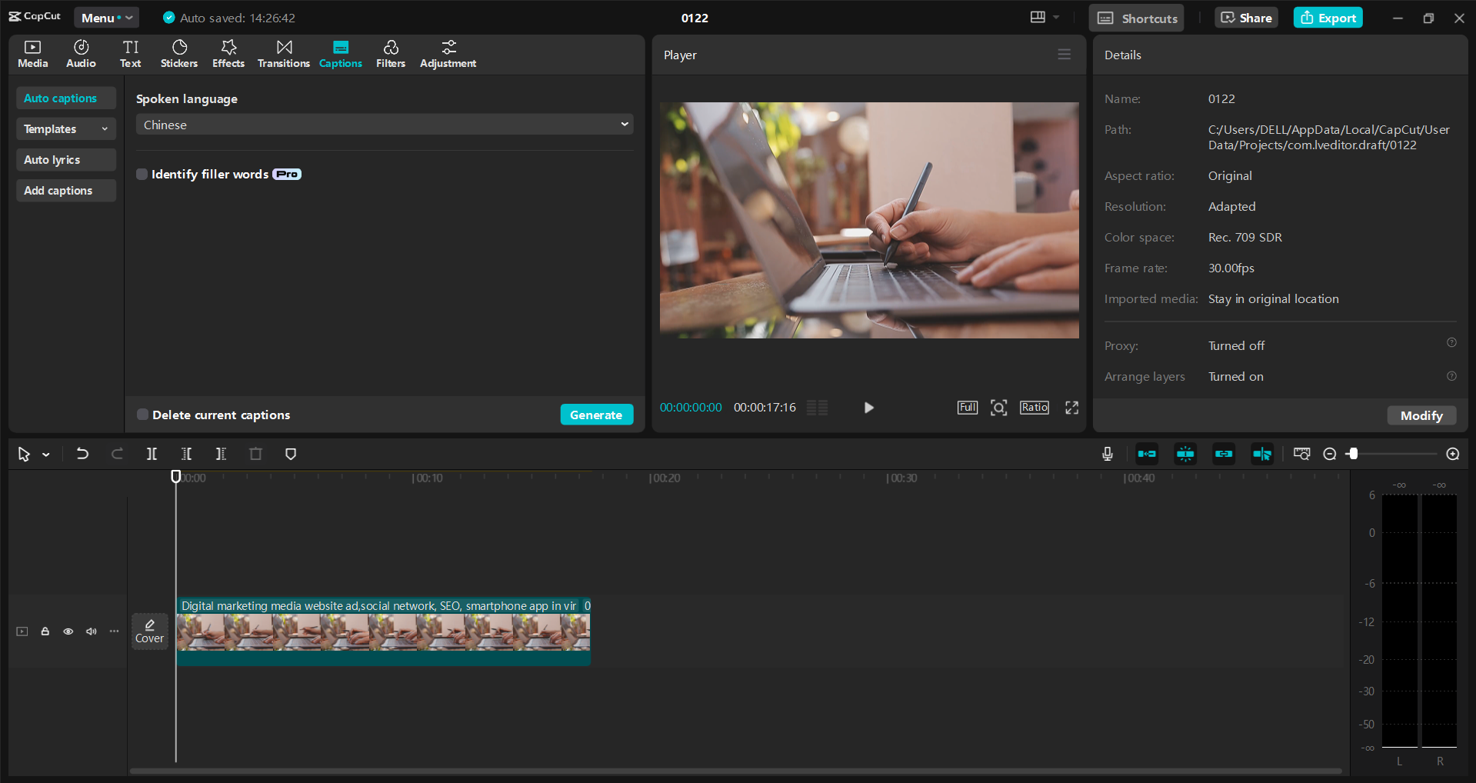Viewport: 1476px width, 783px height.
Task: Open the Transitions panel
Action: (x=283, y=53)
